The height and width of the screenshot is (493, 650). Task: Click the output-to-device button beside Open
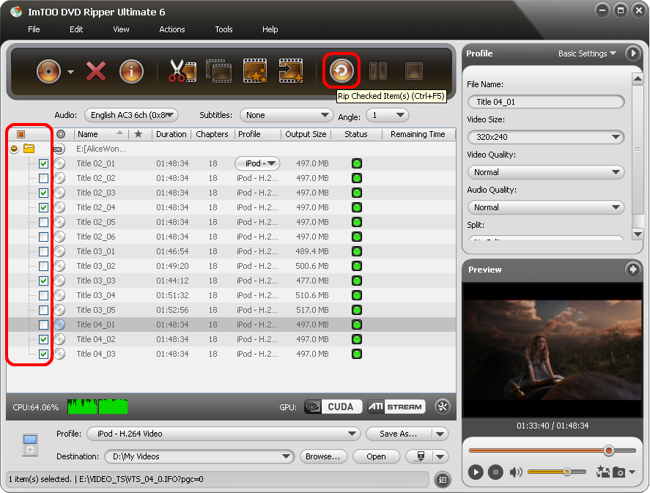[419, 456]
